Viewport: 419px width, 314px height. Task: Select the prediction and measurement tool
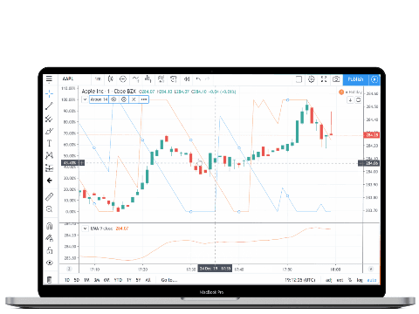(x=49, y=168)
